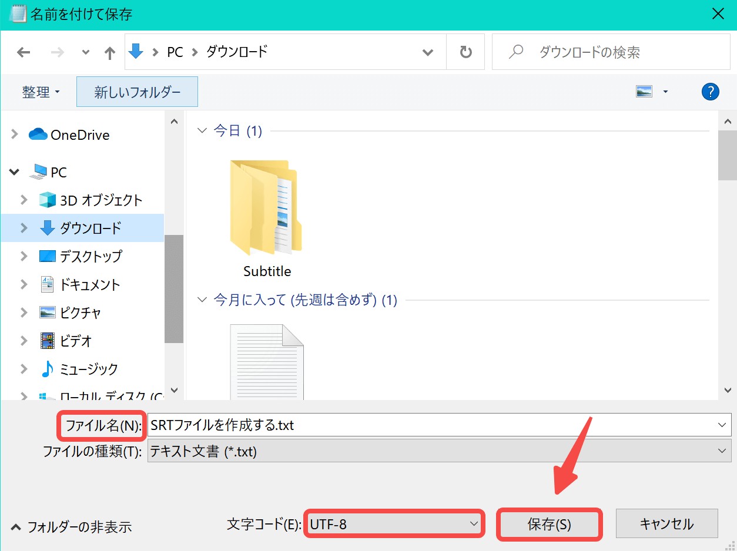Change view using the view icon

click(x=644, y=92)
